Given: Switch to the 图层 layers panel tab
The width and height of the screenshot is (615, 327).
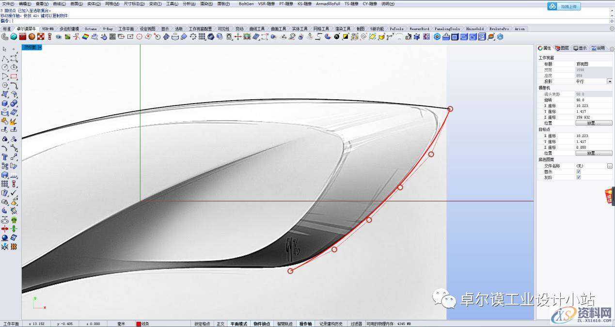Looking at the screenshot, I should (x=562, y=48).
